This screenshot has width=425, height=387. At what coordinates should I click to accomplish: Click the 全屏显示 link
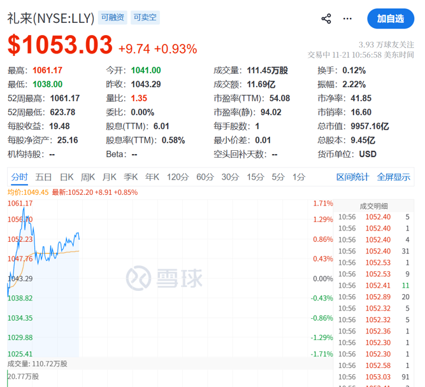click(x=393, y=177)
